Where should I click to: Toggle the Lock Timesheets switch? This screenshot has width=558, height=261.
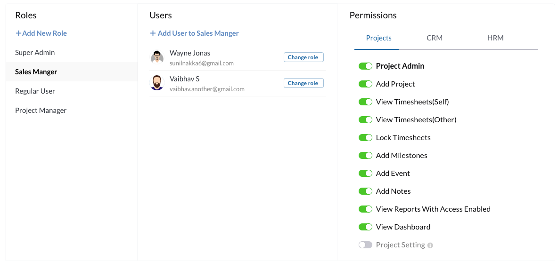click(x=365, y=138)
